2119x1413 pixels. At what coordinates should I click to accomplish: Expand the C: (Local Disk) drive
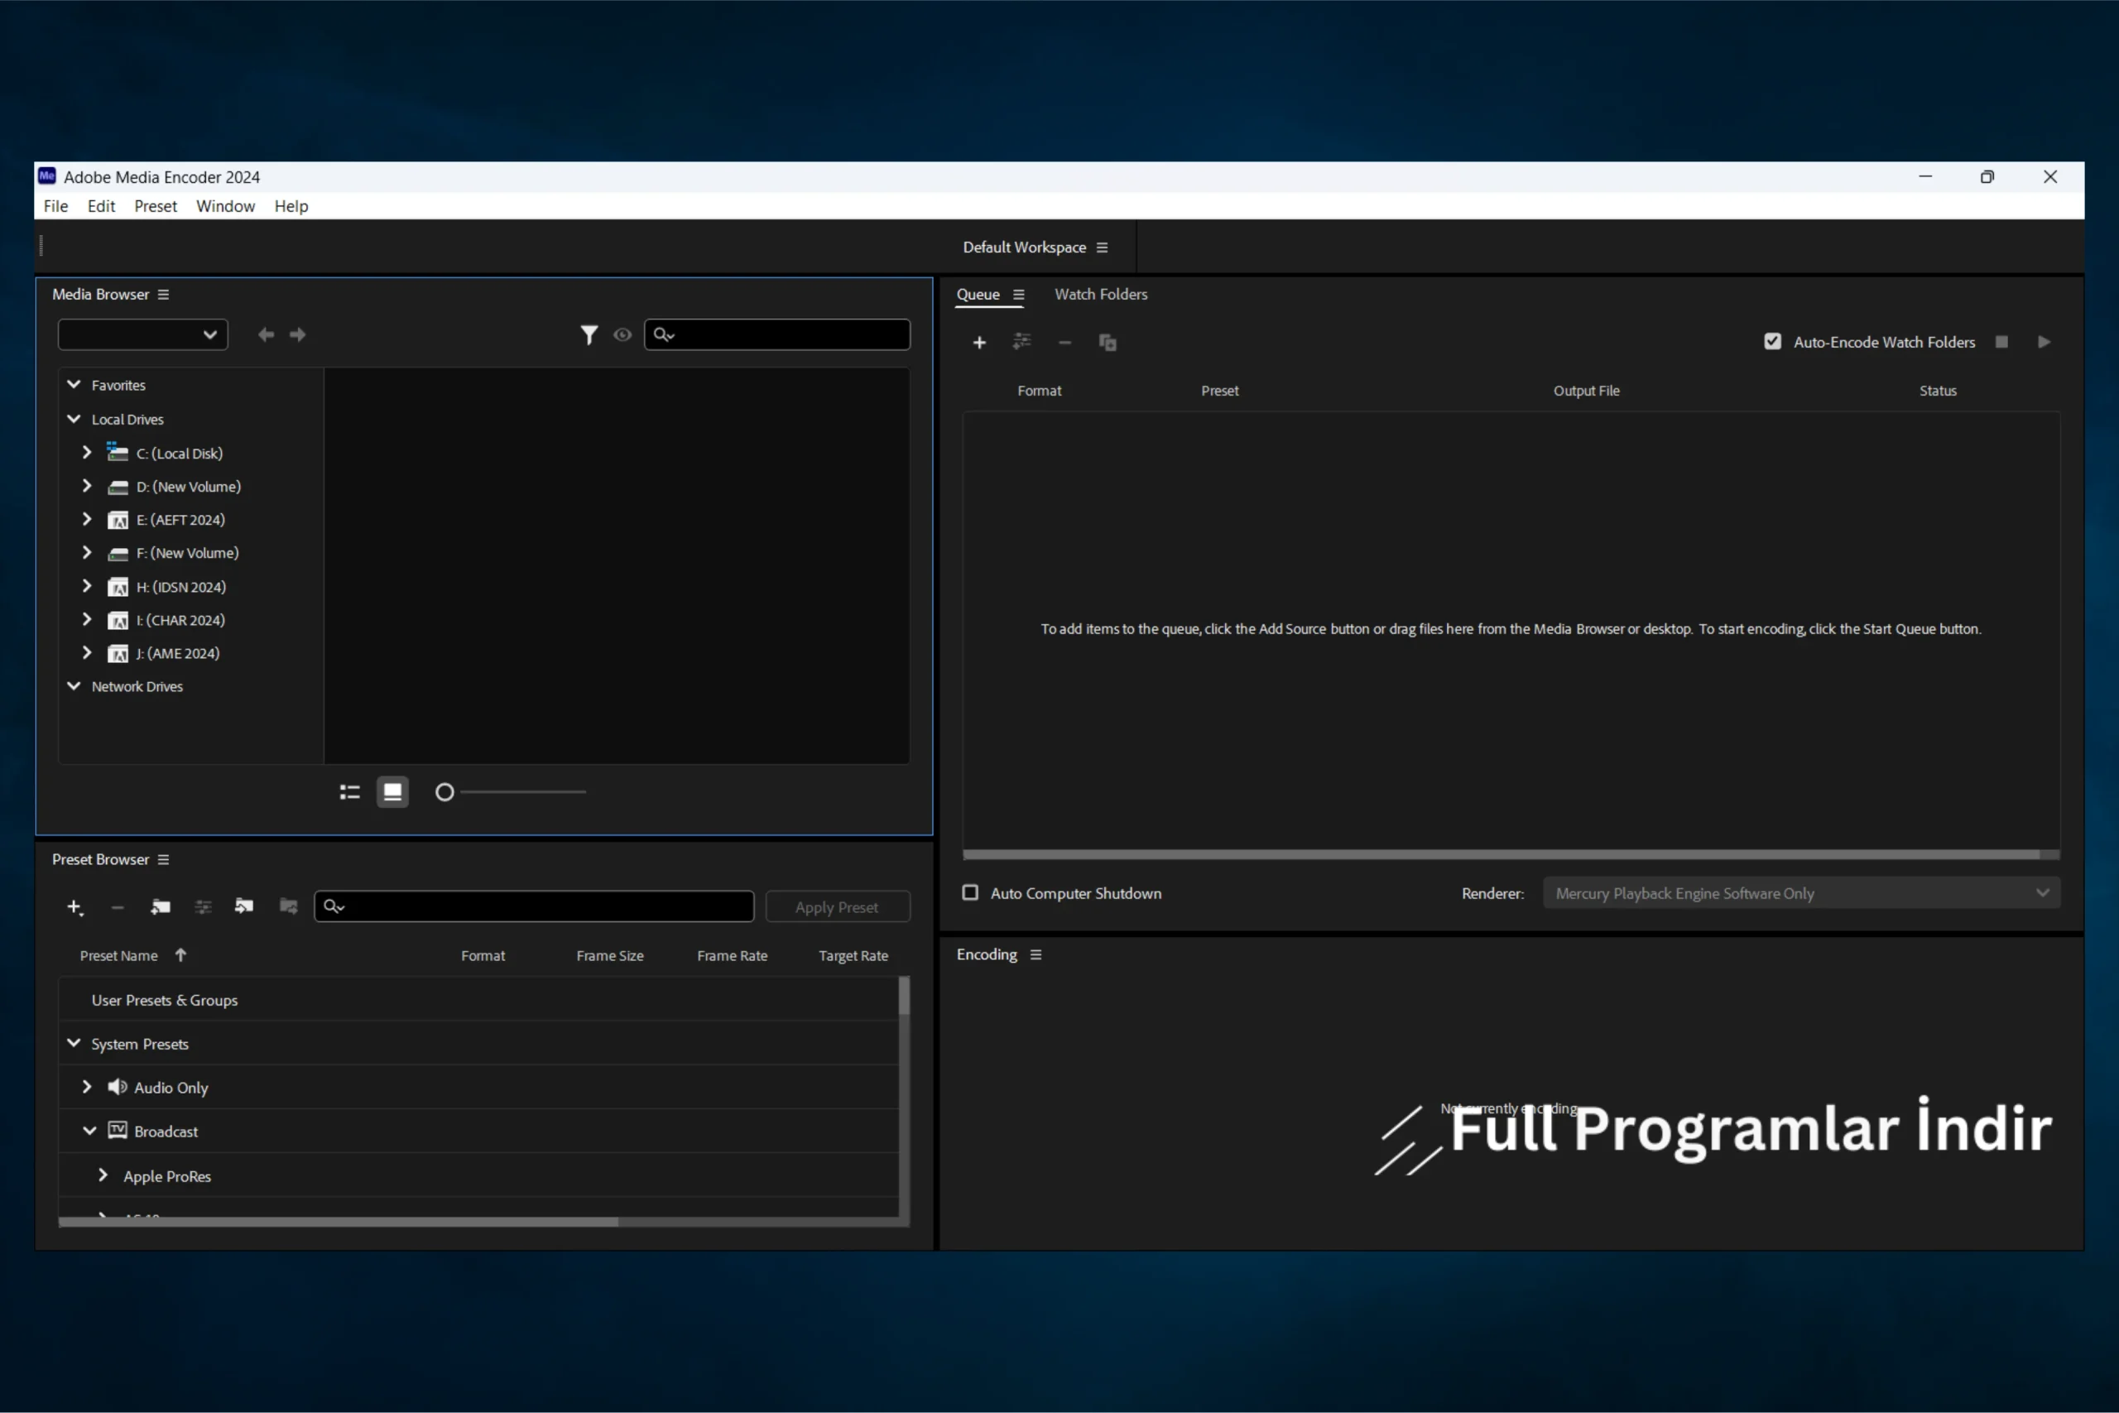[x=86, y=453]
